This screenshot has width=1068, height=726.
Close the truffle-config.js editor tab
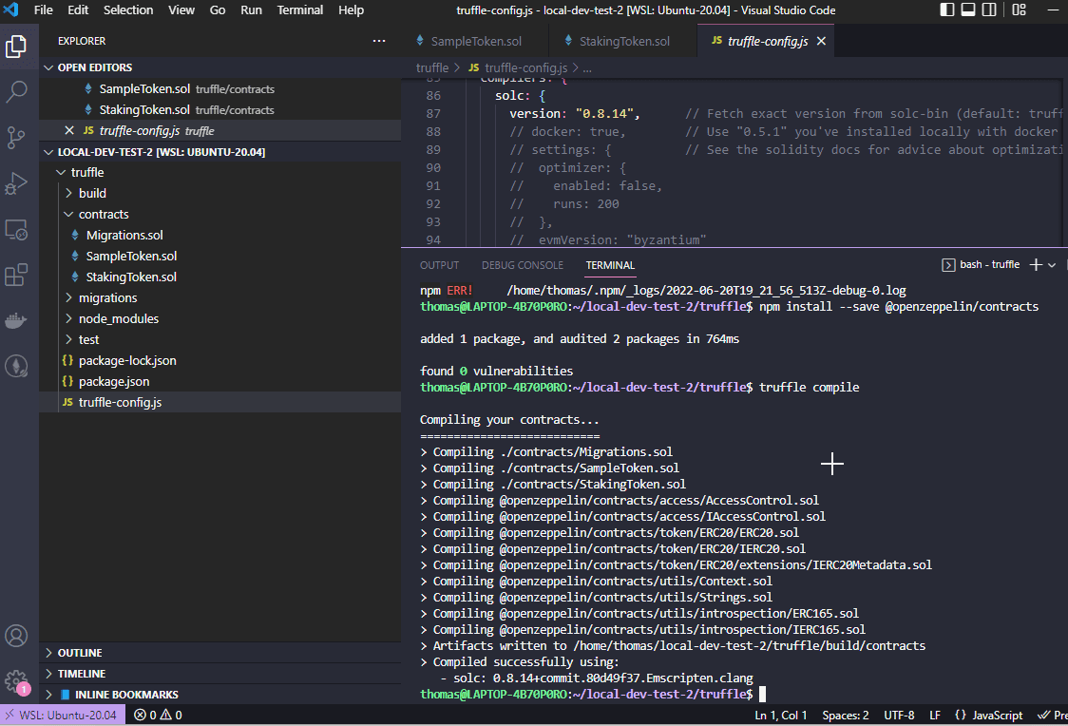pyautogui.click(x=822, y=41)
